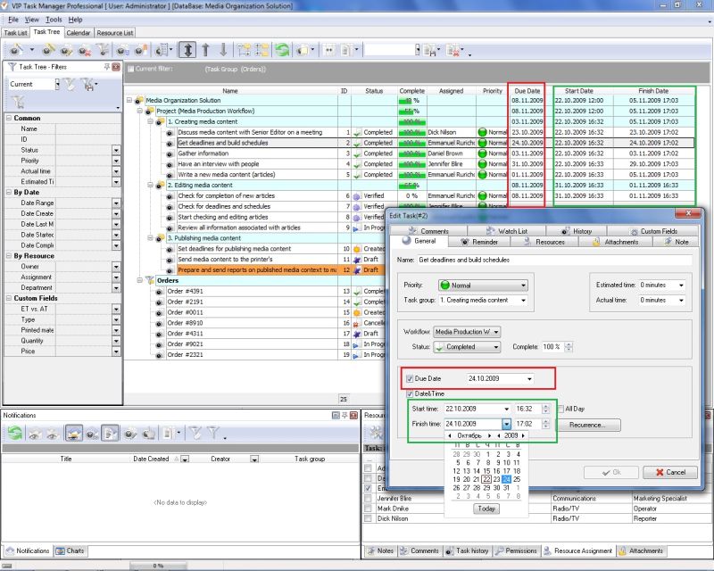
Task: Click the expand all tree nodes icon
Action: click(244, 50)
